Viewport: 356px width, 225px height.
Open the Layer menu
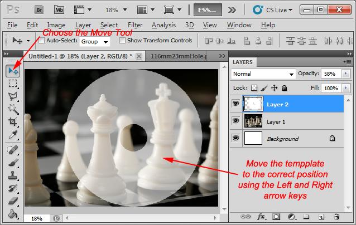click(x=83, y=25)
